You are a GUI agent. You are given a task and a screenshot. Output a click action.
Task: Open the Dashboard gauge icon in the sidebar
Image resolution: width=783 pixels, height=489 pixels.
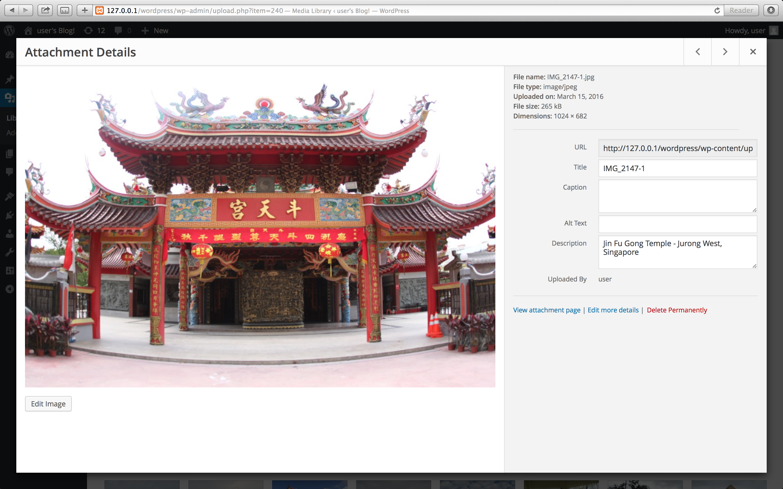[x=10, y=55]
